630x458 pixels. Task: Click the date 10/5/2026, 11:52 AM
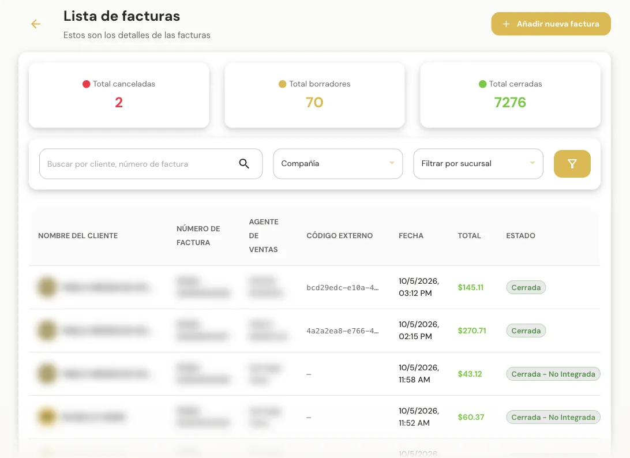click(x=419, y=417)
